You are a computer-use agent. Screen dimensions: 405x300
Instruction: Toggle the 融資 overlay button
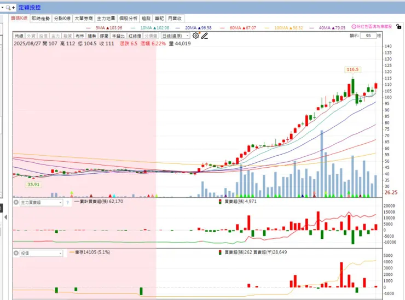click(68, 36)
